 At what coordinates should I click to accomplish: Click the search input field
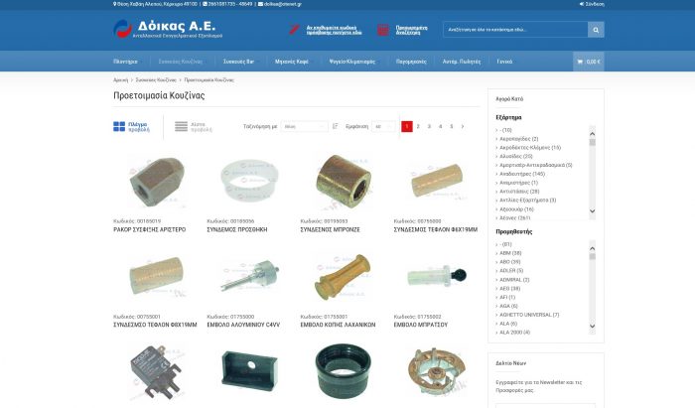click(x=515, y=30)
